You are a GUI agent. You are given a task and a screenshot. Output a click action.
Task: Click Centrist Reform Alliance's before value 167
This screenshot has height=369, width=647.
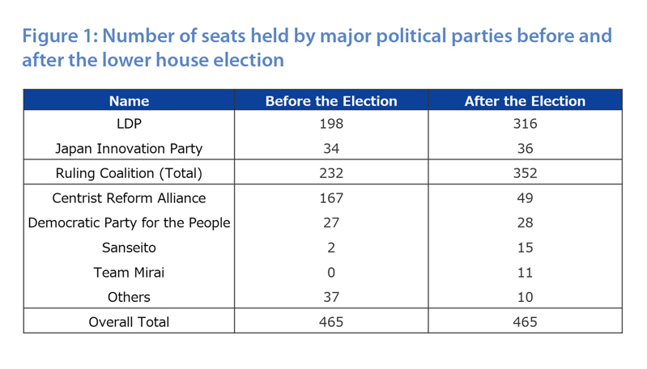pos(331,198)
